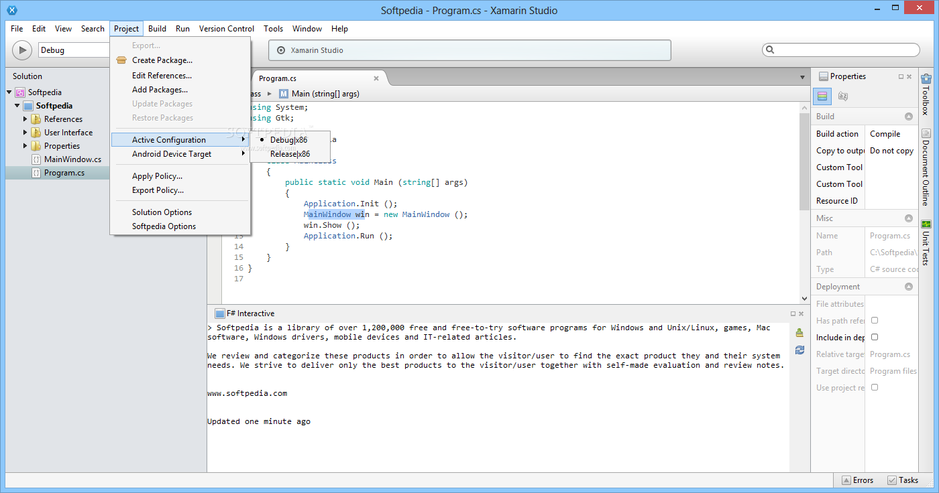Collapse the Misc section in Properties
The height and width of the screenshot is (493, 939).
909,218
